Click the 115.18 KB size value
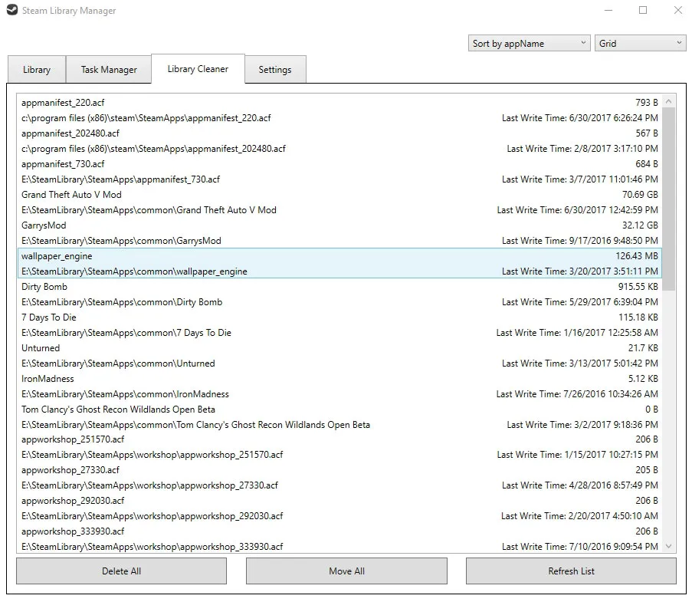This screenshot has height=602, width=692. (x=638, y=317)
